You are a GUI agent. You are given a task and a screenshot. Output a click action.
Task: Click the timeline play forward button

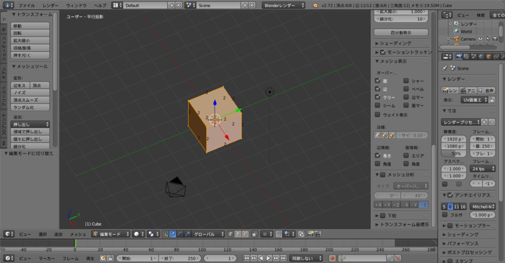tap(268, 258)
